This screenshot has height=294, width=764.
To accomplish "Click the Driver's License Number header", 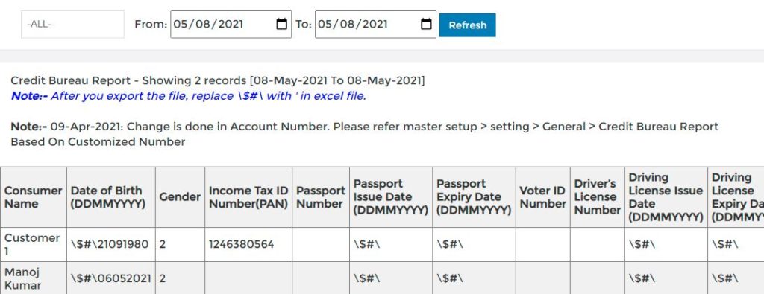I will 598,197.
